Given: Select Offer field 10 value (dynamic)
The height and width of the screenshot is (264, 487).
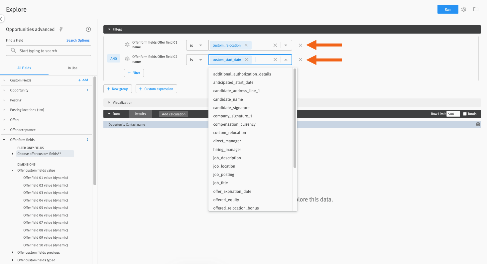Looking at the screenshot, I should (x=46, y=245).
